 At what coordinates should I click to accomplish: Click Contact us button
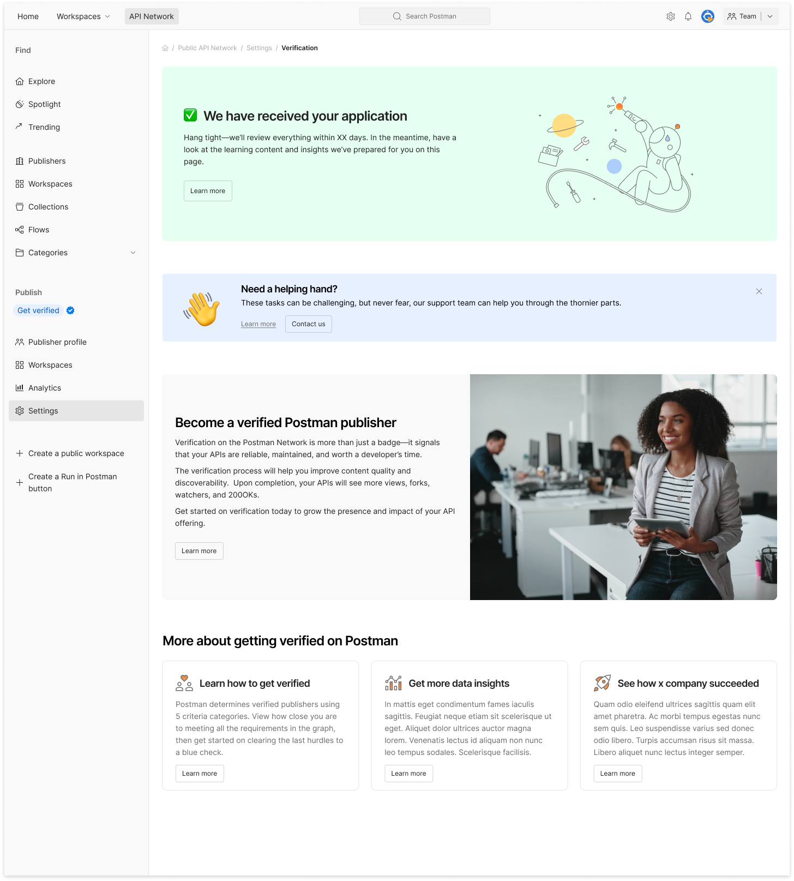click(309, 324)
